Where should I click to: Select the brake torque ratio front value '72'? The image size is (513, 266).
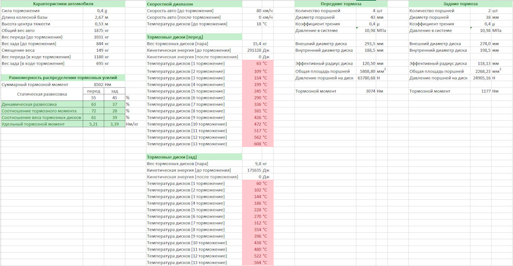(93, 111)
